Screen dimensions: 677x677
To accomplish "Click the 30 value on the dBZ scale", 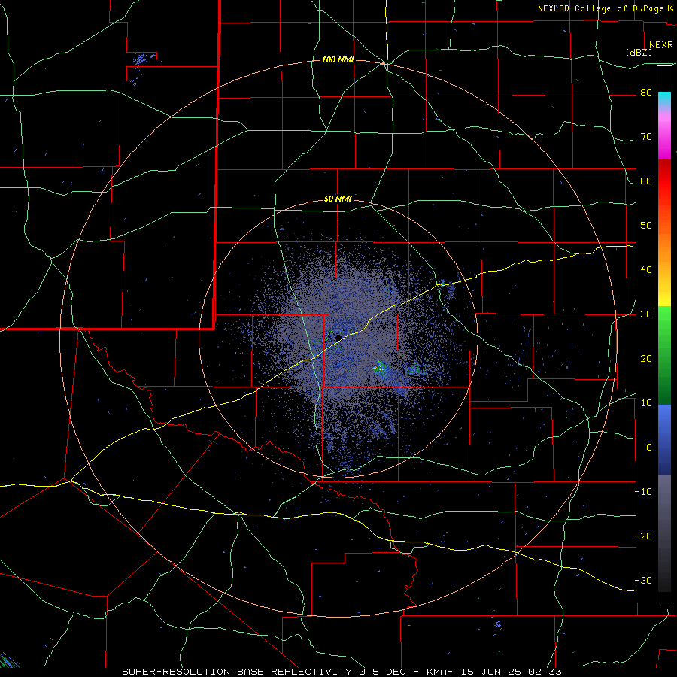I will point(646,314).
